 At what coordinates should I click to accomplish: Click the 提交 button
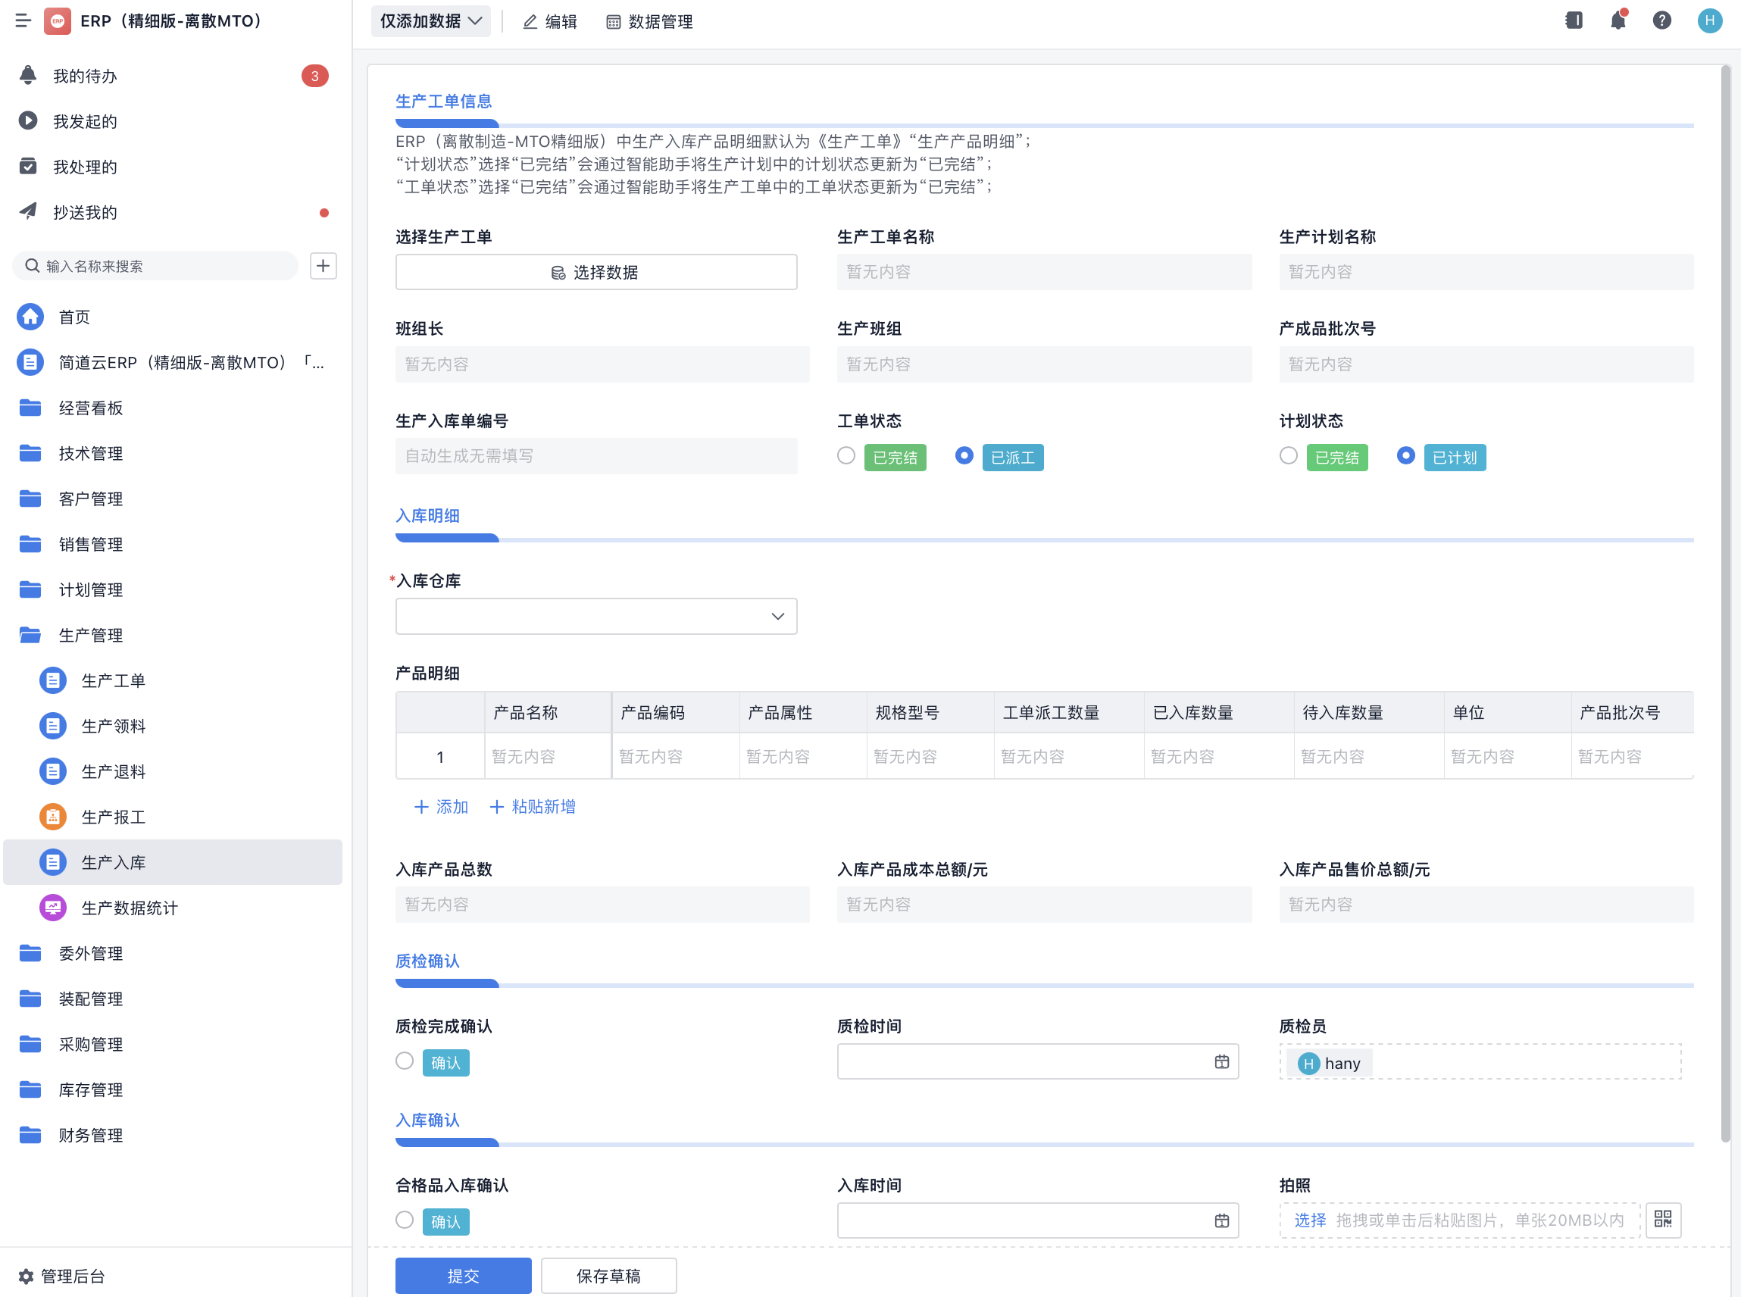click(462, 1276)
